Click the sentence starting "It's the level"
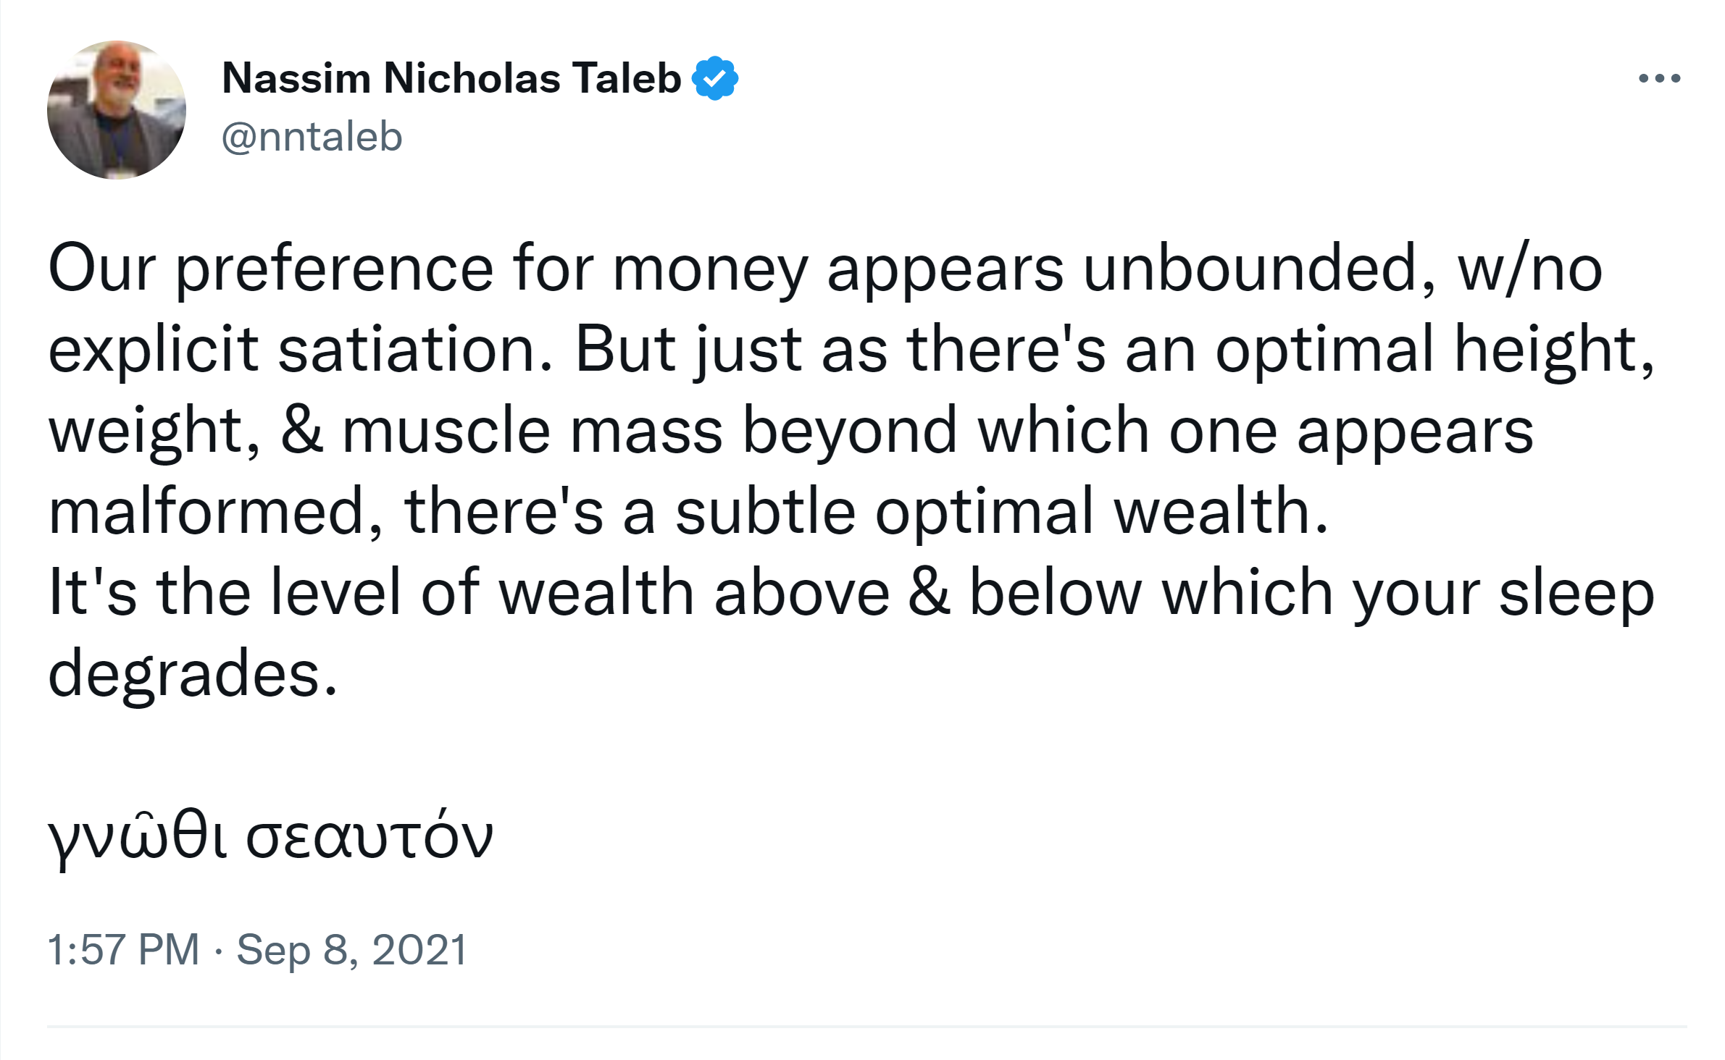 851,594
